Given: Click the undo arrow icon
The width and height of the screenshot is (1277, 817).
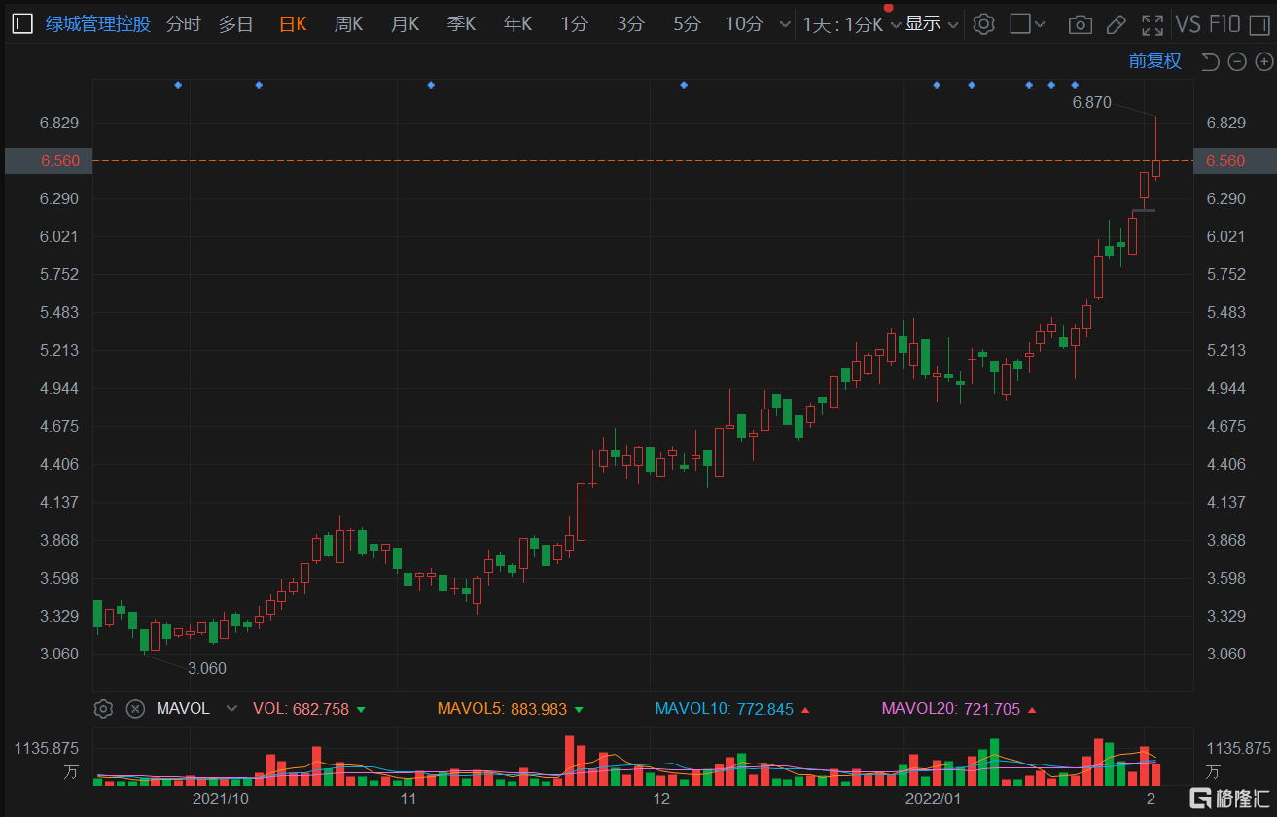Looking at the screenshot, I should pyautogui.click(x=1209, y=62).
